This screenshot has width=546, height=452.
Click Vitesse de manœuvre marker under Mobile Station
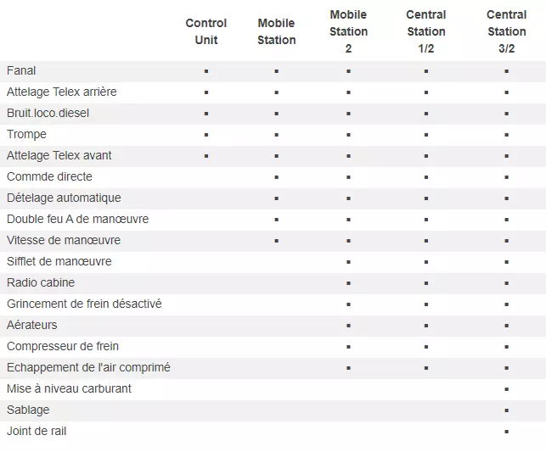coord(277,241)
